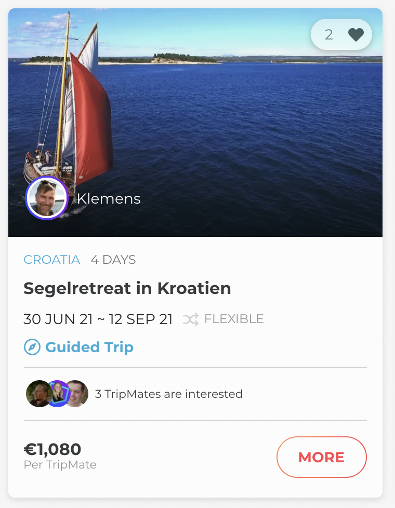The image size is (395, 508).
Task: Click the like count number 2
Action: coord(328,35)
